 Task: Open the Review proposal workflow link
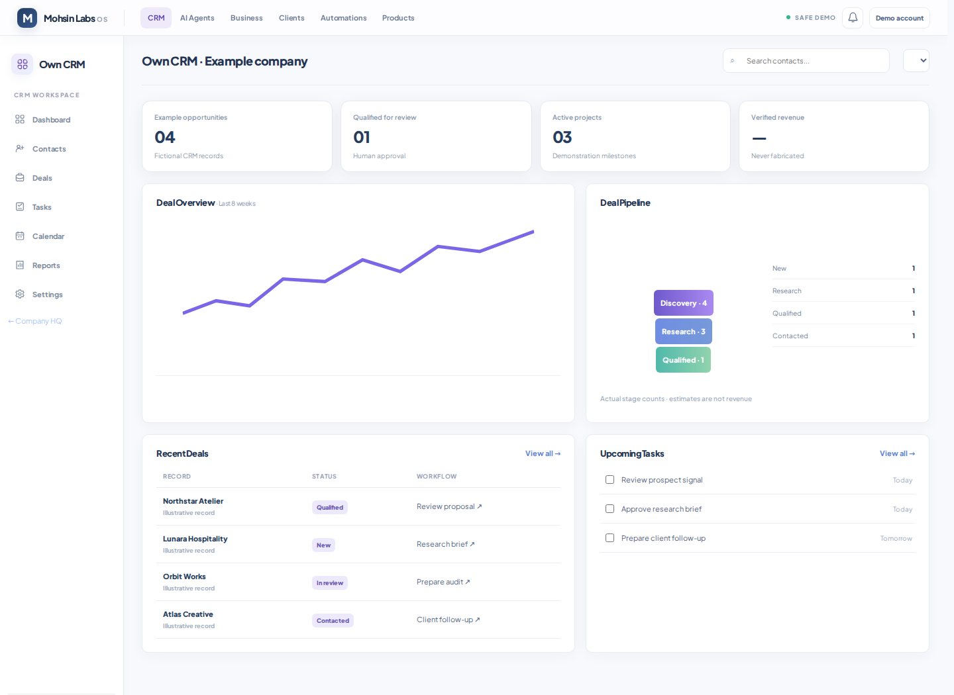449,506
